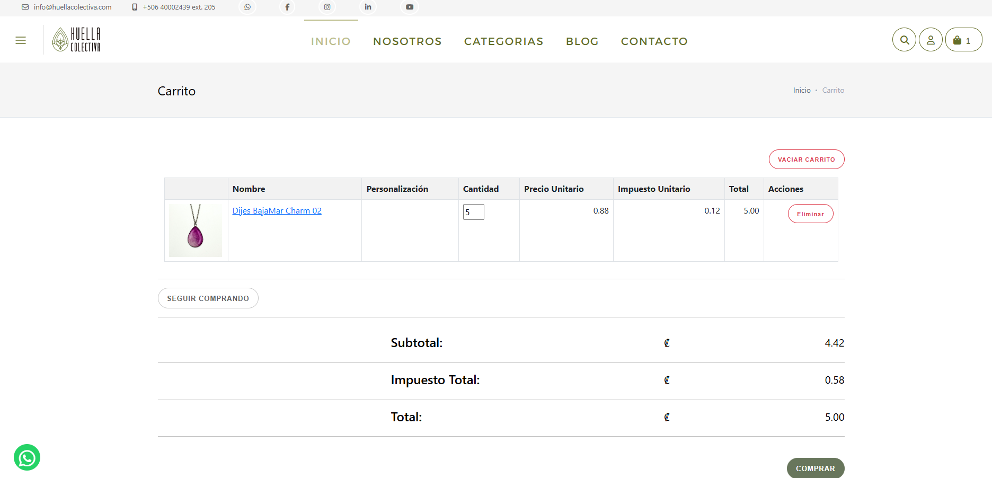Image resolution: width=992 pixels, height=478 pixels.
Task: Click the Seguir Comprando button
Action: pyautogui.click(x=208, y=298)
